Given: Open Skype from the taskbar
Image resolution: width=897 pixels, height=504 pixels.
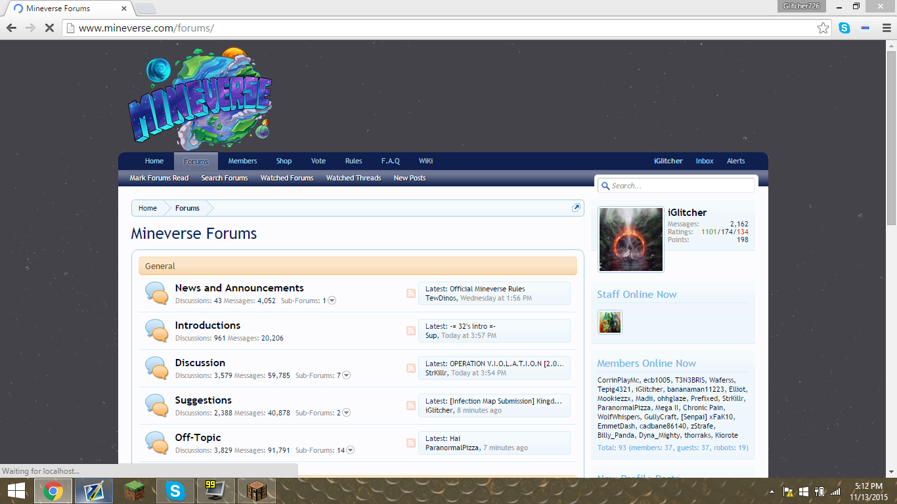Looking at the screenshot, I should tap(175, 491).
